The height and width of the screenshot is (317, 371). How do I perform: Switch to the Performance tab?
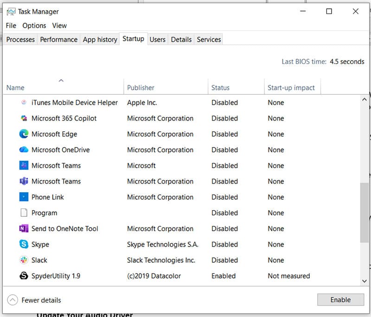[58, 39]
